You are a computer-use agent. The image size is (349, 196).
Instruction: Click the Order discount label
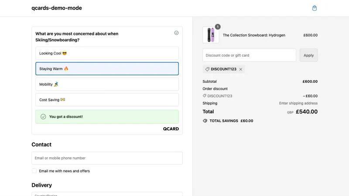point(215,89)
